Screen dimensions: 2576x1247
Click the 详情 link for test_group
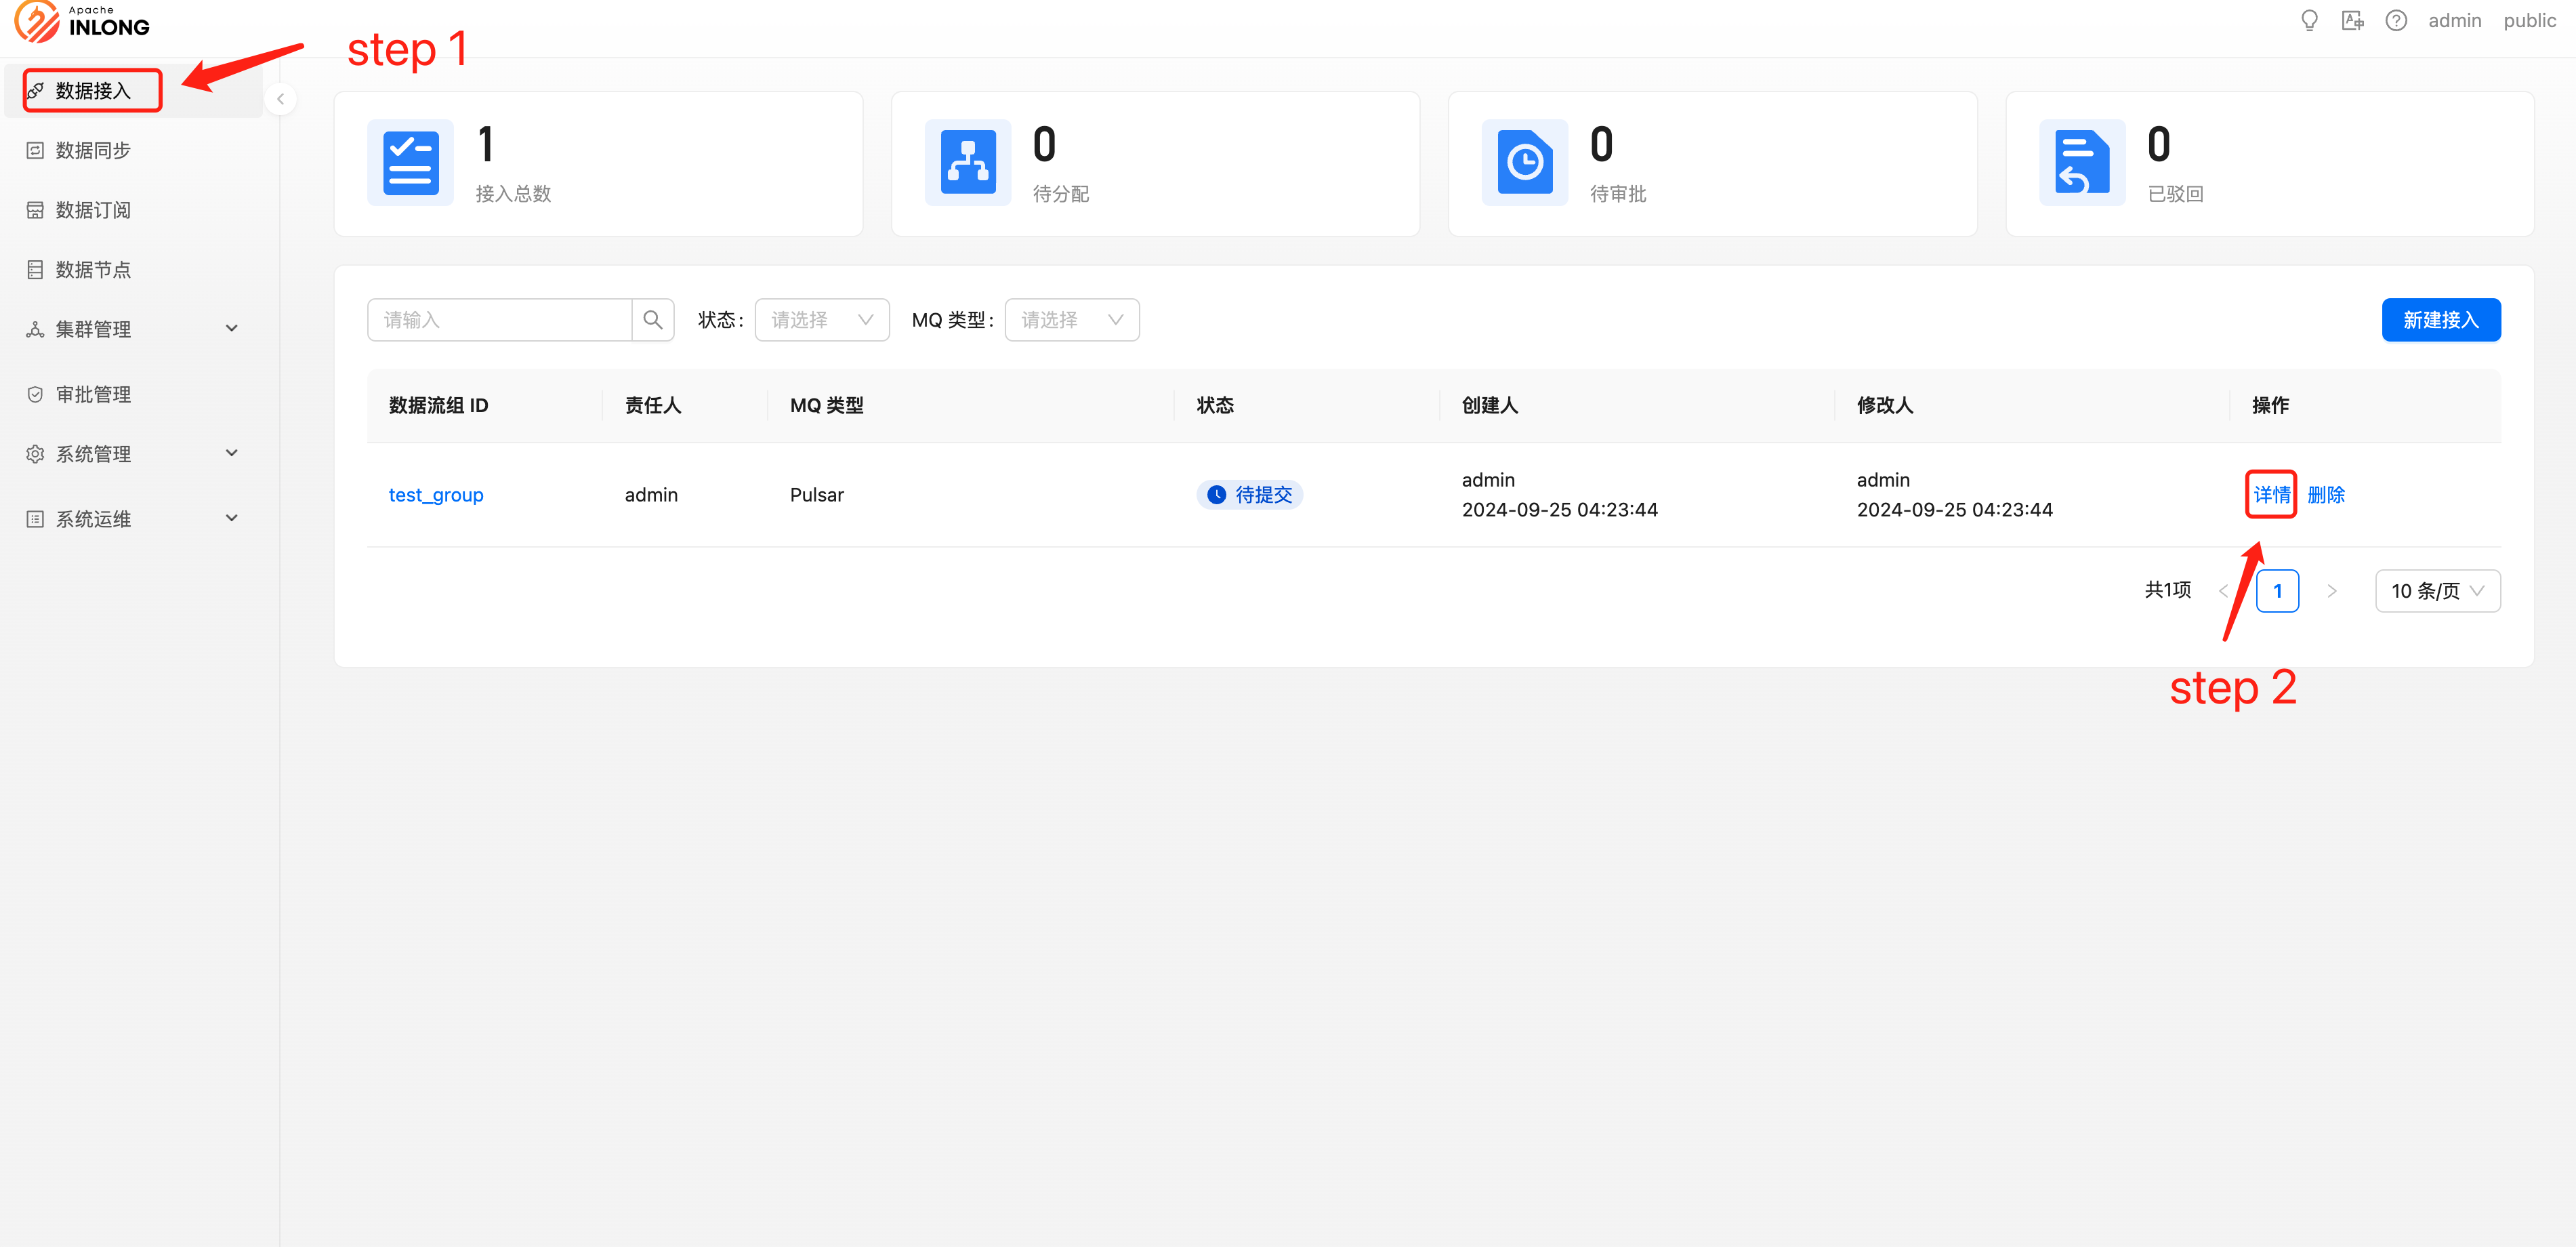point(2270,494)
